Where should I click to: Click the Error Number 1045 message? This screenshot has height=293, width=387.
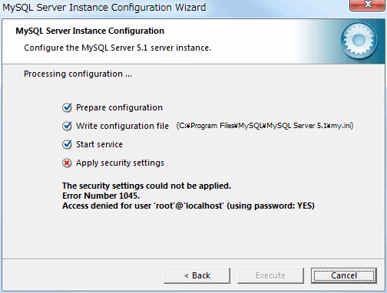coord(101,196)
